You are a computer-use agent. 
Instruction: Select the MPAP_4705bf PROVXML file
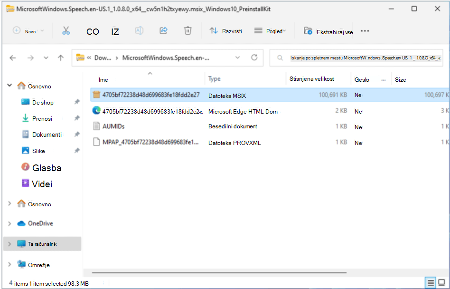[x=270, y=143]
